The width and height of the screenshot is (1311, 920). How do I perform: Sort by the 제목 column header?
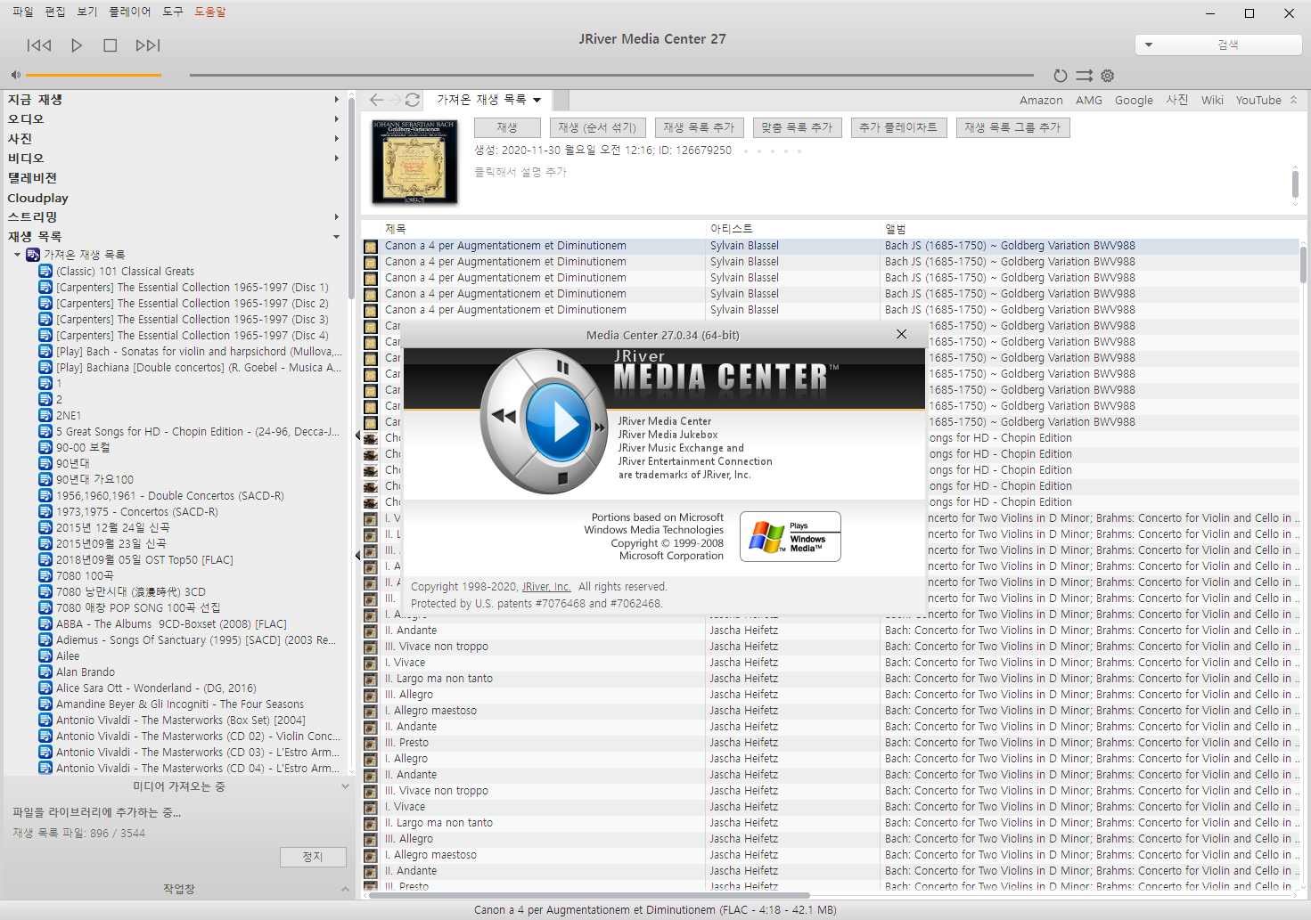(x=396, y=229)
